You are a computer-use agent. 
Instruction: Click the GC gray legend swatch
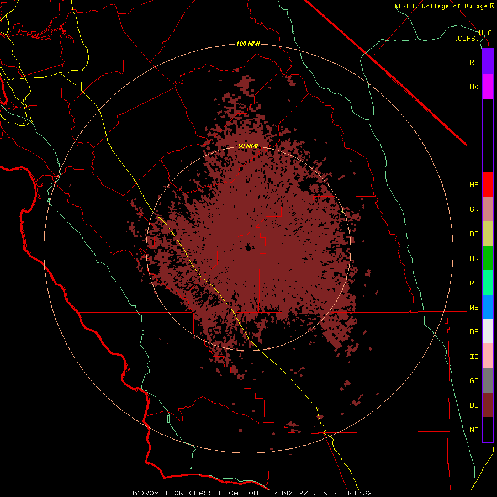click(x=488, y=380)
